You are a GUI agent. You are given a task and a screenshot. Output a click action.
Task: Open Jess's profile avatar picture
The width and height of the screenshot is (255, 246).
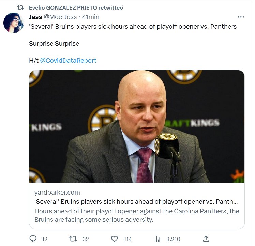[x=13, y=22]
